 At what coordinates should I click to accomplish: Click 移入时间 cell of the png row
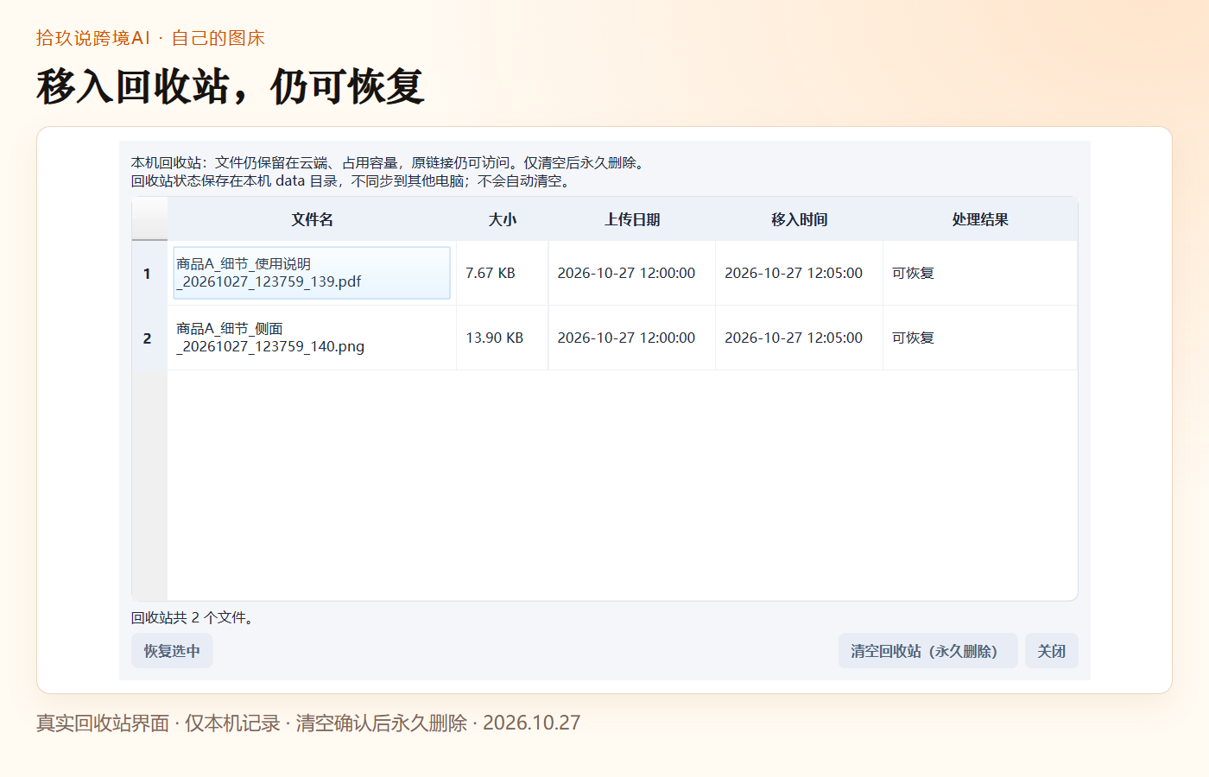(x=800, y=338)
